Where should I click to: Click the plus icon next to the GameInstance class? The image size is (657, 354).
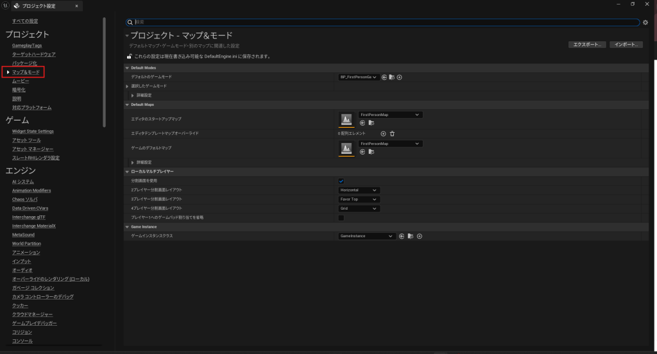[x=420, y=236]
